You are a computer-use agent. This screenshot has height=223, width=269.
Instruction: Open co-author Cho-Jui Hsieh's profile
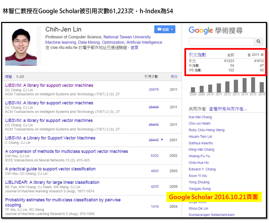[199, 123]
